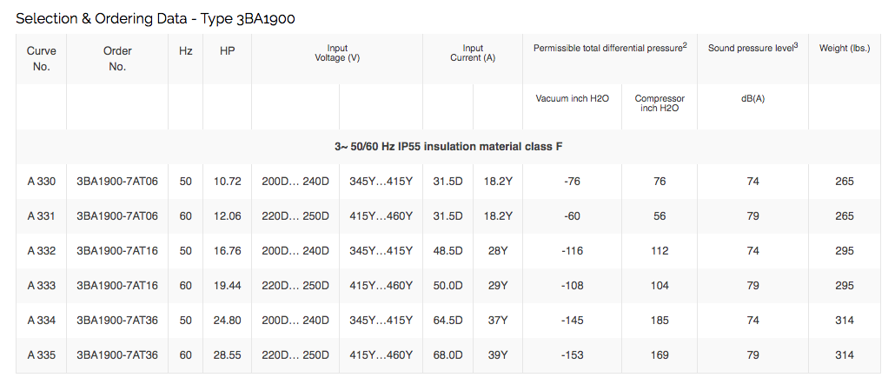Click the "Sound pressure level" header
This screenshot has height=384, width=895.
pyautogui.click(x=752, y=48)
